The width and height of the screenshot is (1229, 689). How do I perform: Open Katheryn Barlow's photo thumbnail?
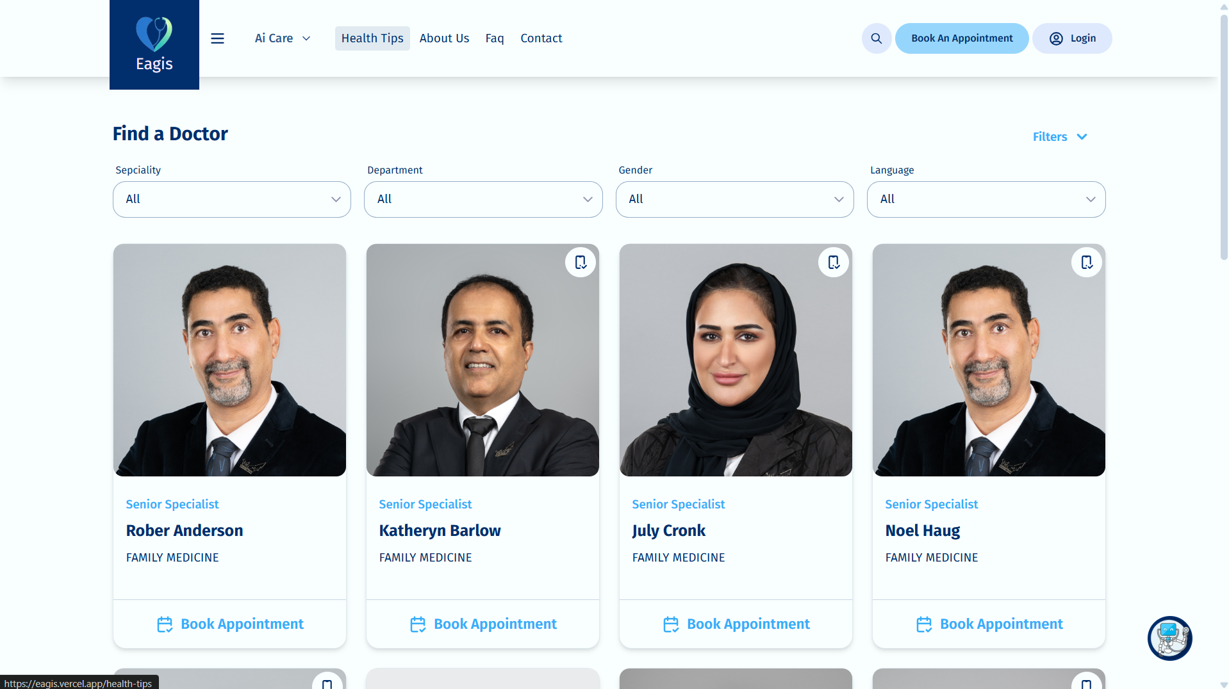(x=483, y=360)
